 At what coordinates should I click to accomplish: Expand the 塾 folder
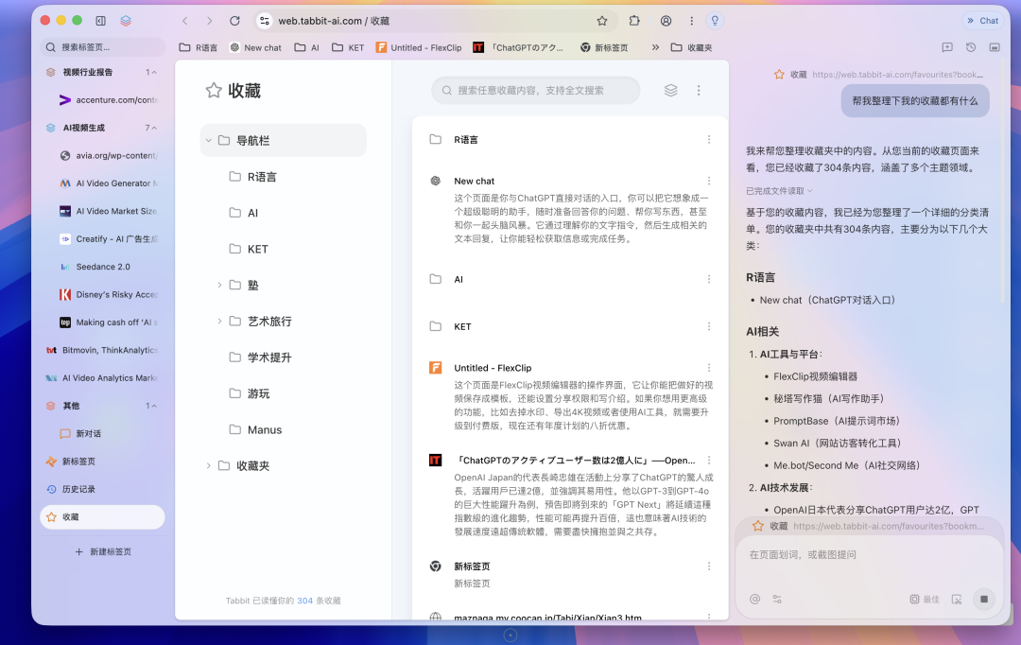tap(219, 285)
